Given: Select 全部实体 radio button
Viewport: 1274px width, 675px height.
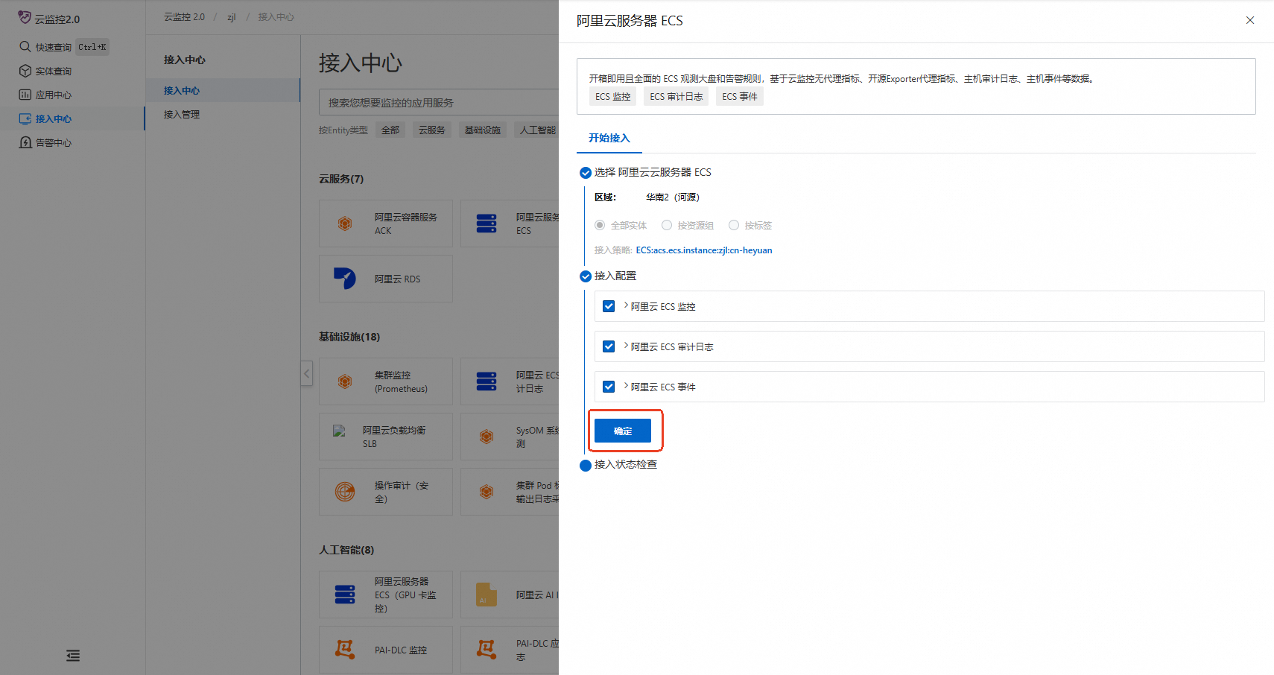Looking at the screenshot, I should (x=600, y=225).
